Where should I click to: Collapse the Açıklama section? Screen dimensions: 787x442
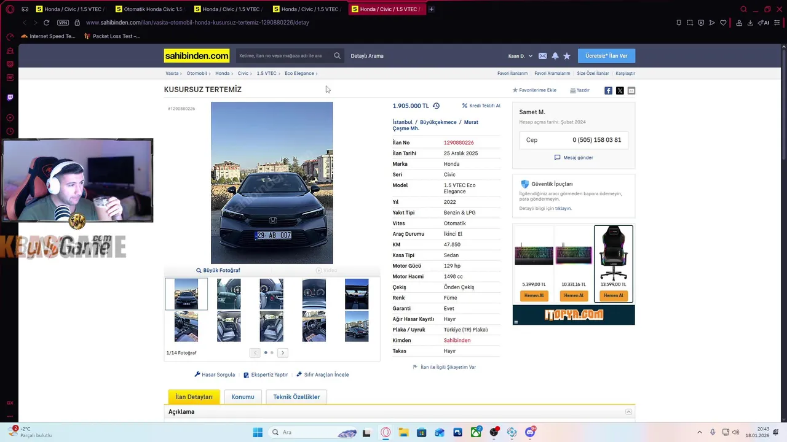(628, 412)
